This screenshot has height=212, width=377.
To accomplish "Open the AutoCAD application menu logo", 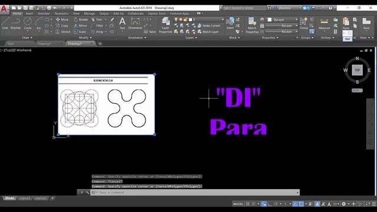I will [x=4, y=9].
